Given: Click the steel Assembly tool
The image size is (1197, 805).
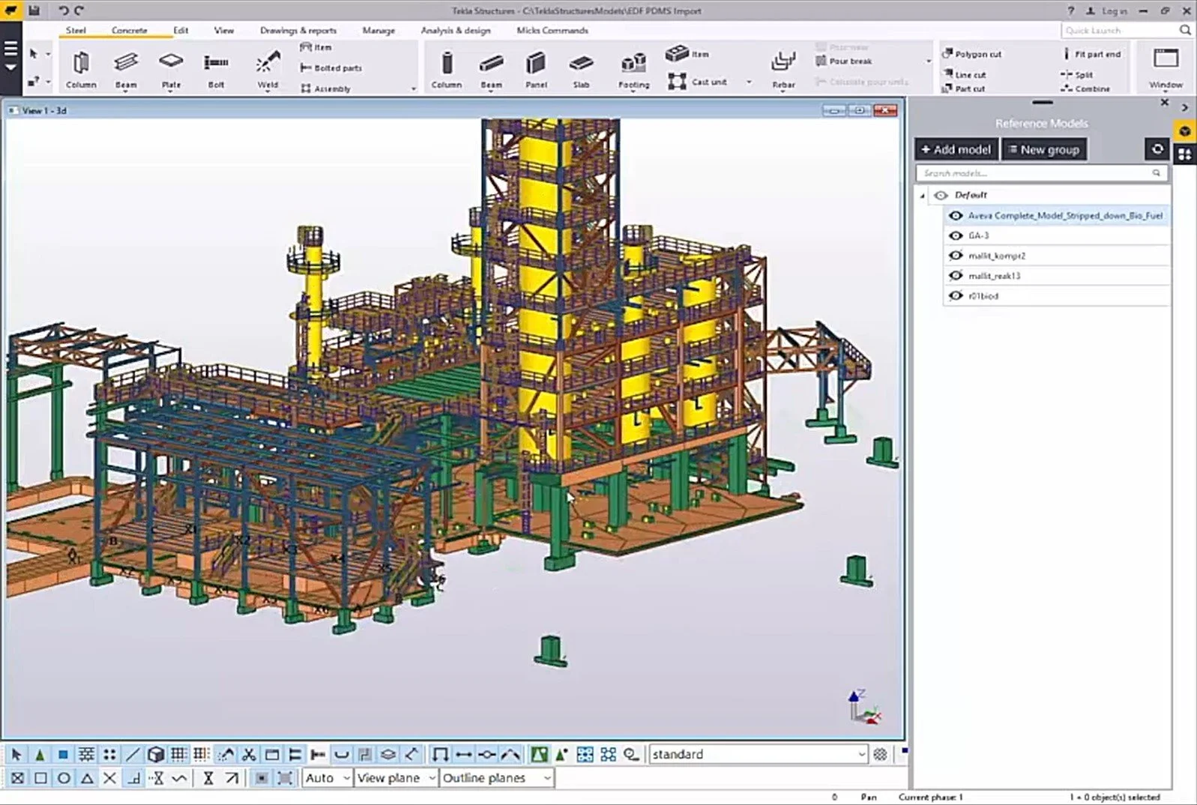Looking at the screenshot, I should (x=325, y=88).
